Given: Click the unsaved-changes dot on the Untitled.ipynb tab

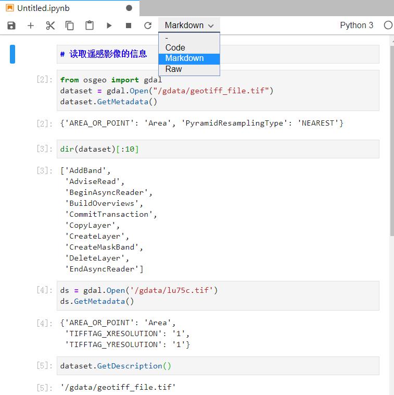Looking at the screenshot, I should tap(129, 8).
